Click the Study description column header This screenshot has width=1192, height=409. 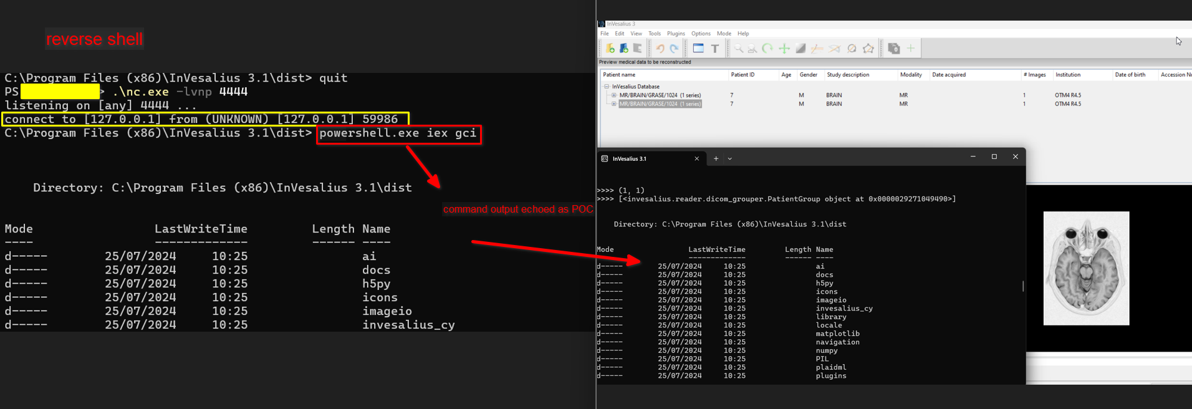pyautogui.click(x=860, y=75)
